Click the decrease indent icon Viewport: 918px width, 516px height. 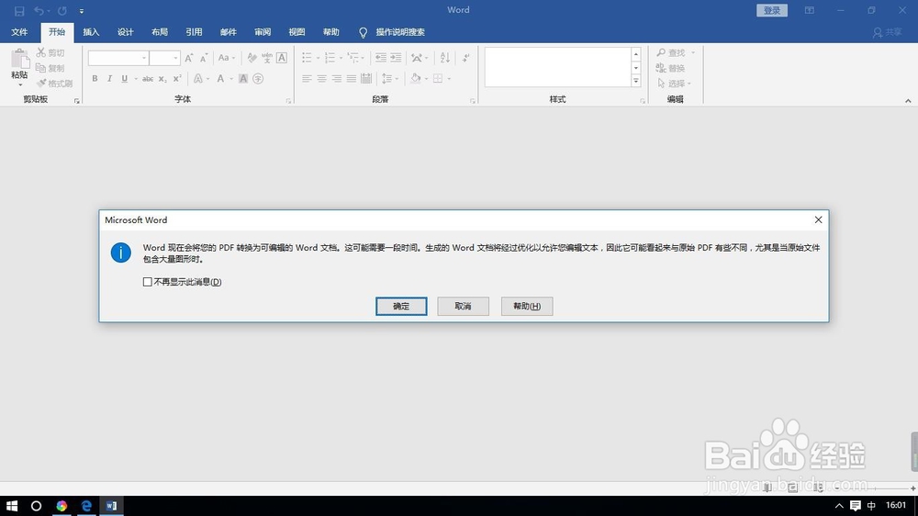click(x=381, y=58)
